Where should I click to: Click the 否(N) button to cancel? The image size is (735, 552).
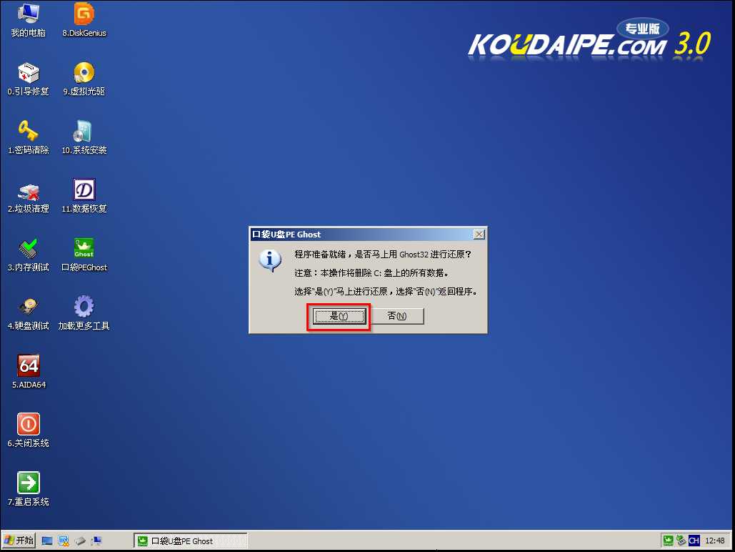pyautogui.click(x=397, y=316)
